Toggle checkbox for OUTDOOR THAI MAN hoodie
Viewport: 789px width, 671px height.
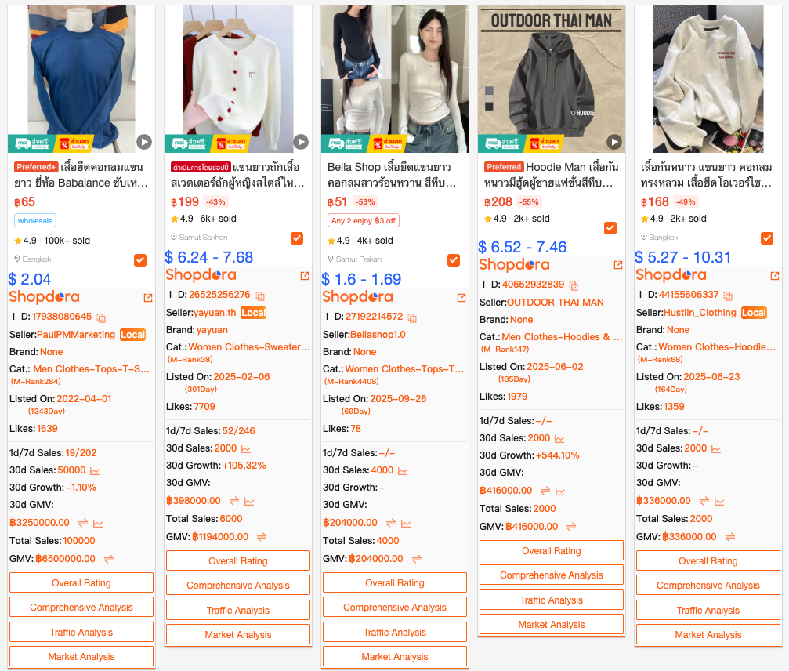coord(610,228)
